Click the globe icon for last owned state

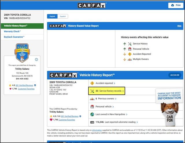tap(92, 114)
